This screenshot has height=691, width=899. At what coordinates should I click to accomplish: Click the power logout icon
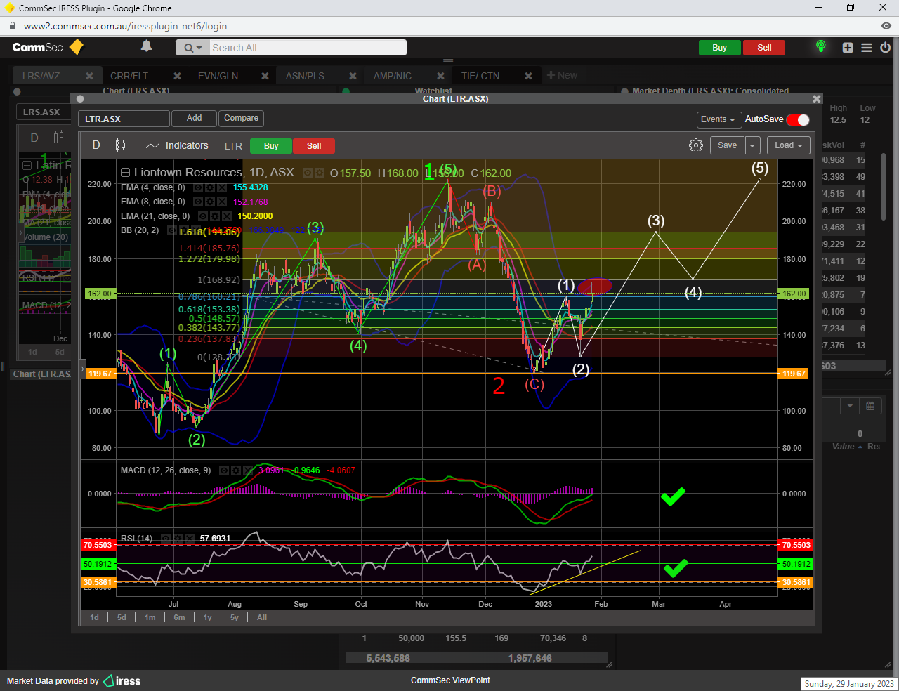[885, 48]
